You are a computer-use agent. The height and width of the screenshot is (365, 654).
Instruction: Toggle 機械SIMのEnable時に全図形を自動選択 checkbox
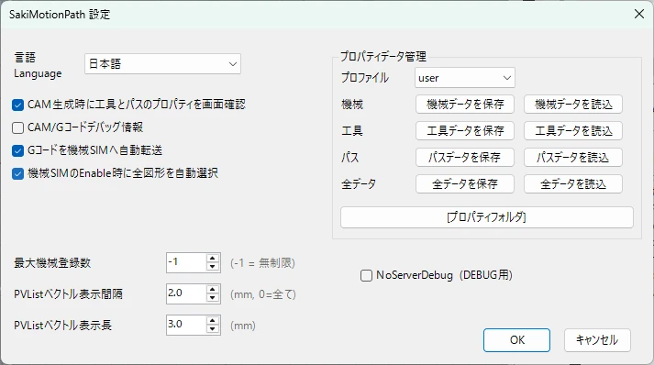click(17, 173)
